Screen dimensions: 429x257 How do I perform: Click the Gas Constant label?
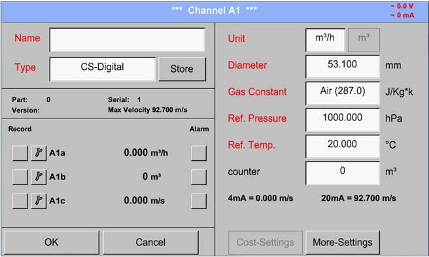[x=257, y=92]
